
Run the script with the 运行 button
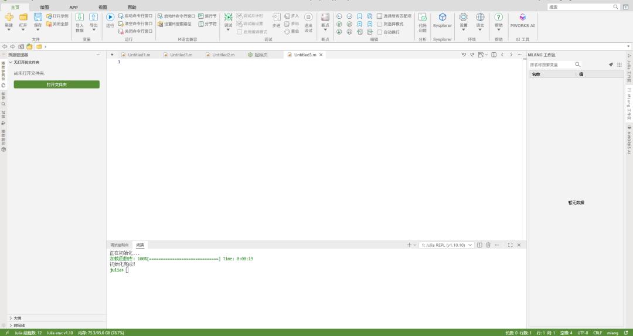tap(110, 17)
